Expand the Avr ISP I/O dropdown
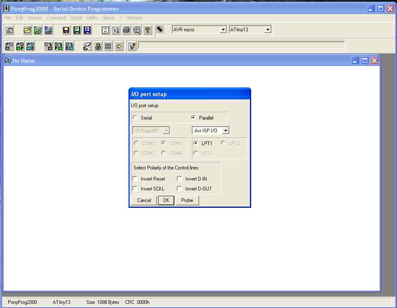The width and height of the screenshot is (397, 308). [x=225, y=131]
